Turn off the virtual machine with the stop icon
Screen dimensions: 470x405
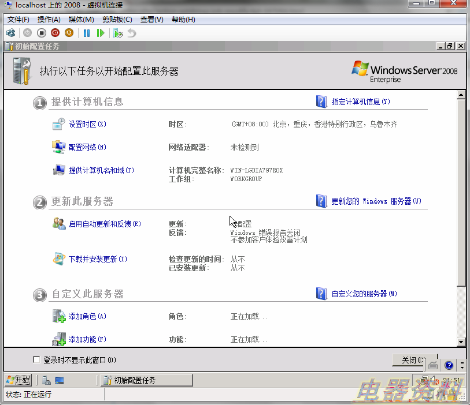tap(41, 33)
